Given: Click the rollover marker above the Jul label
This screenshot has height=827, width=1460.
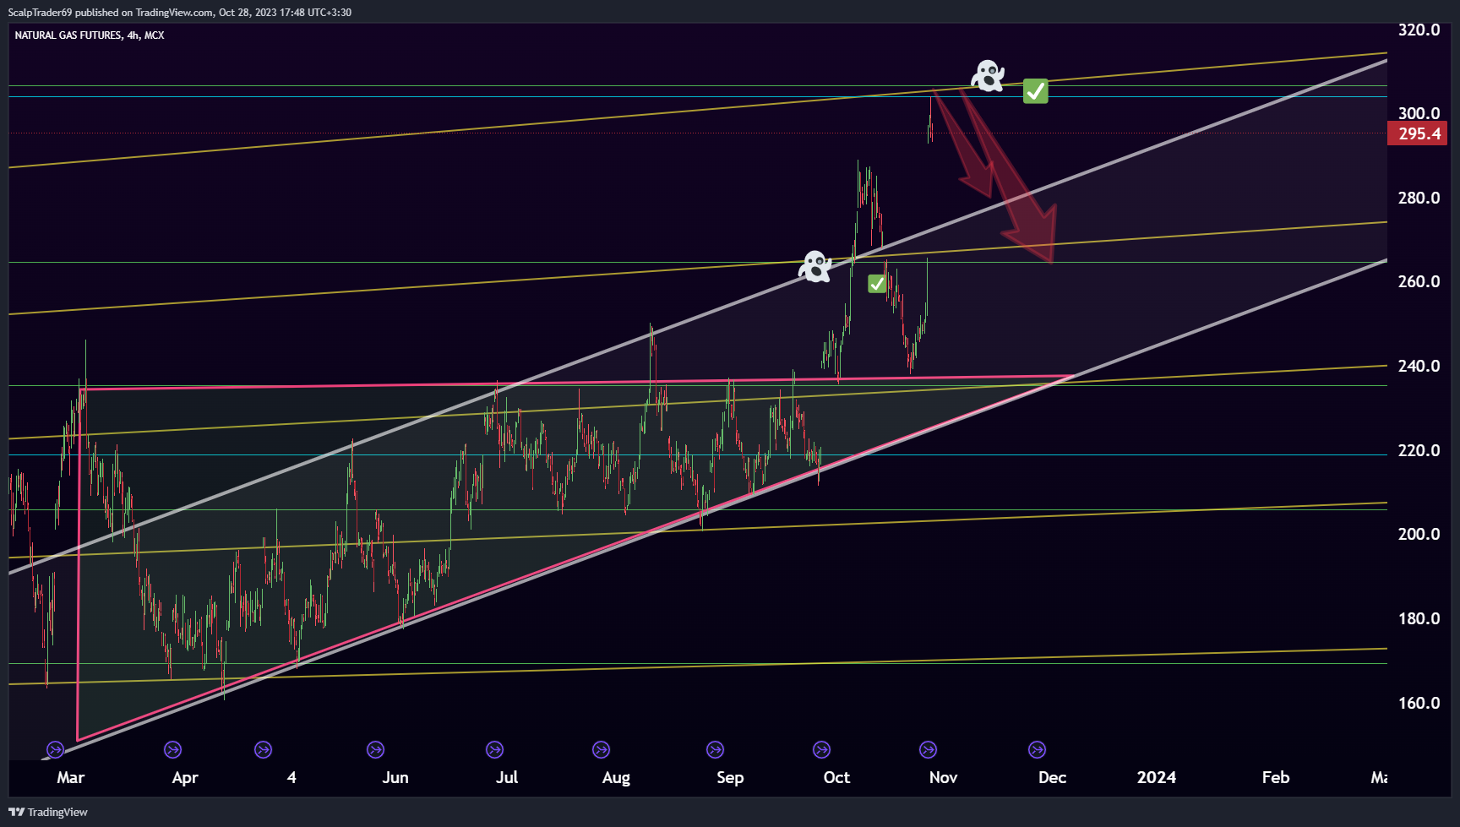Looking at the screenshot, I should 494,749.
